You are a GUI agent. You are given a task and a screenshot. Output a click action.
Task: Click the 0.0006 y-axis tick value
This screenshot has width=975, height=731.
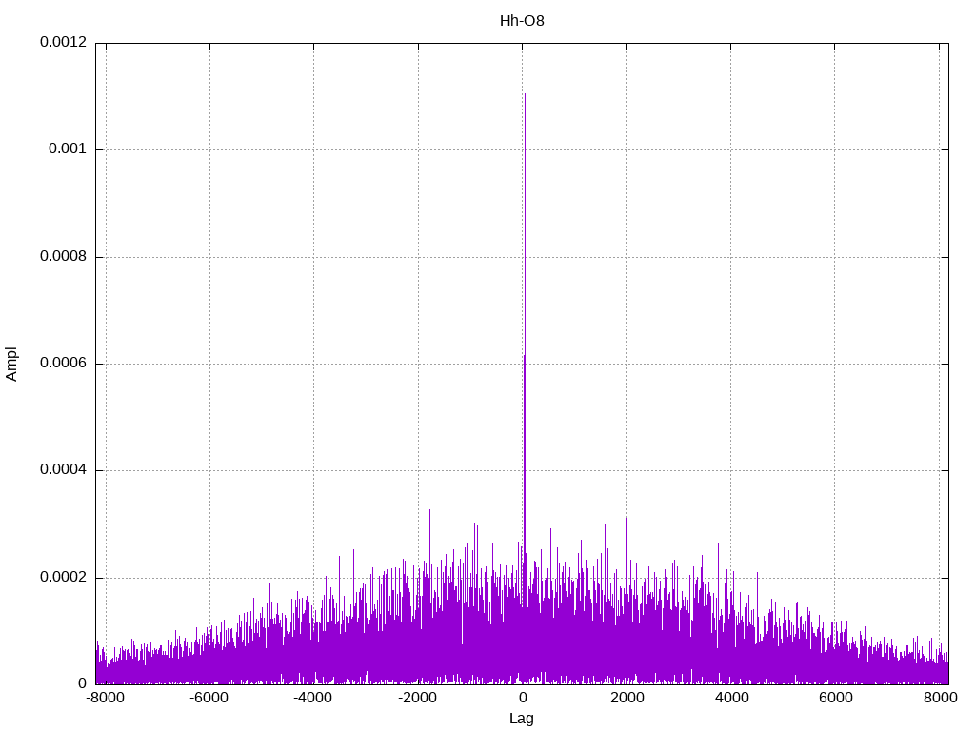click(x=63, y=364)
